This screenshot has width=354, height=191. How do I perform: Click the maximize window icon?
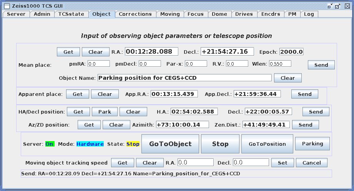(x=338, y=6)
